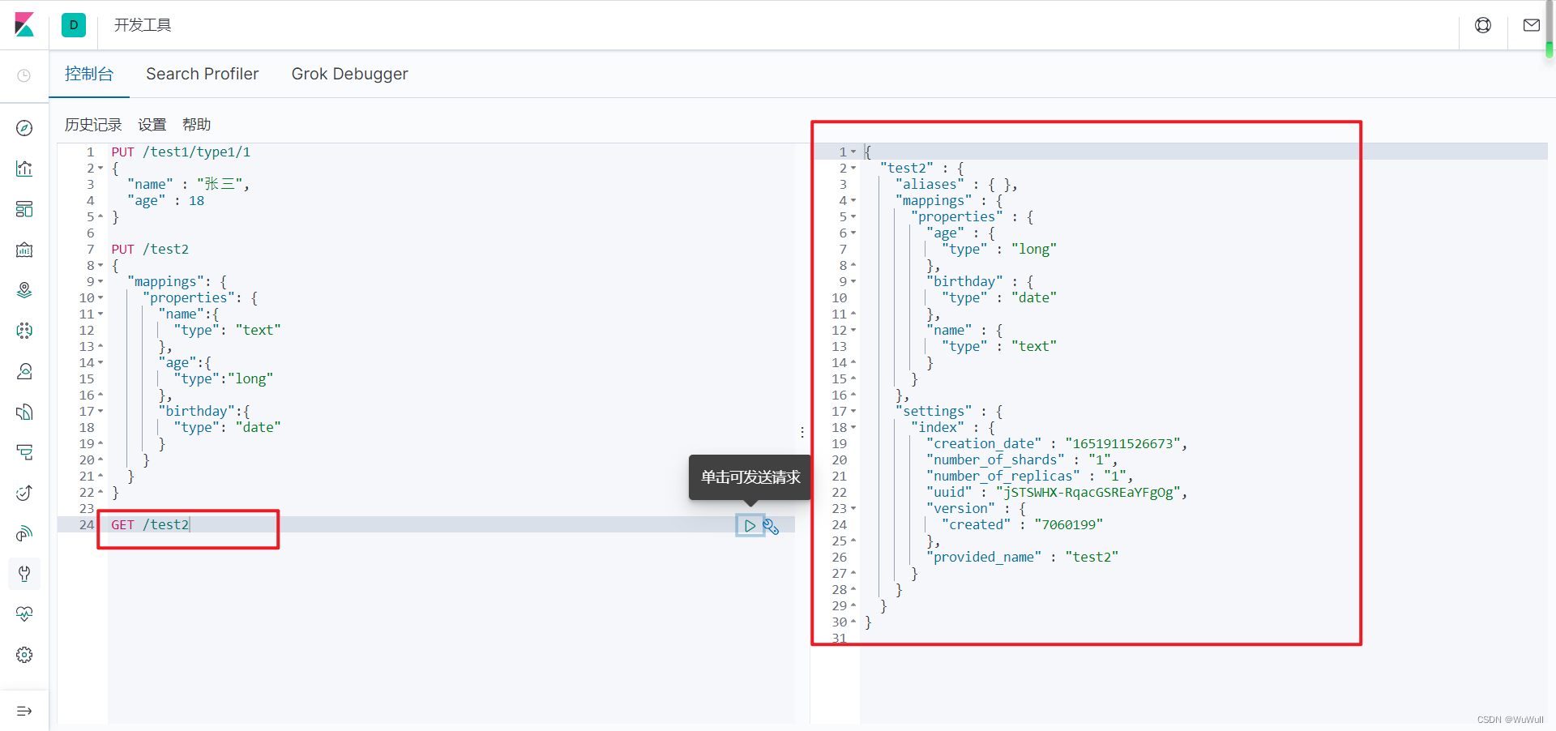Click the Kibana logo
This screenshot has width=1556, height=731.
(24, 25)
